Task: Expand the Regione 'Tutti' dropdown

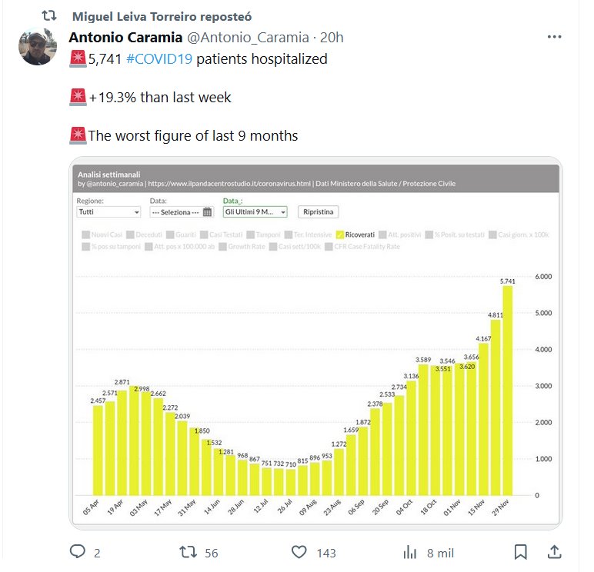Action: click(108, 212)
